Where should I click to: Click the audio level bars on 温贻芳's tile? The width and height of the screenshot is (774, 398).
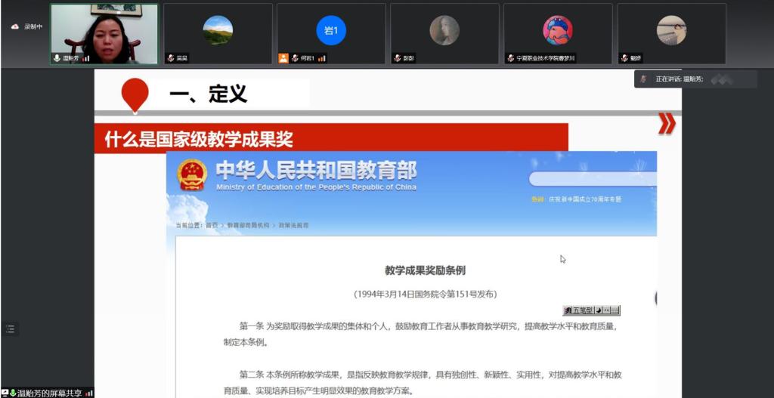tap(86, 58)
